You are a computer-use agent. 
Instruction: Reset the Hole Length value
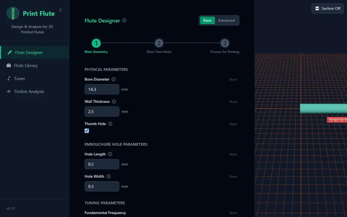point(233,154)
